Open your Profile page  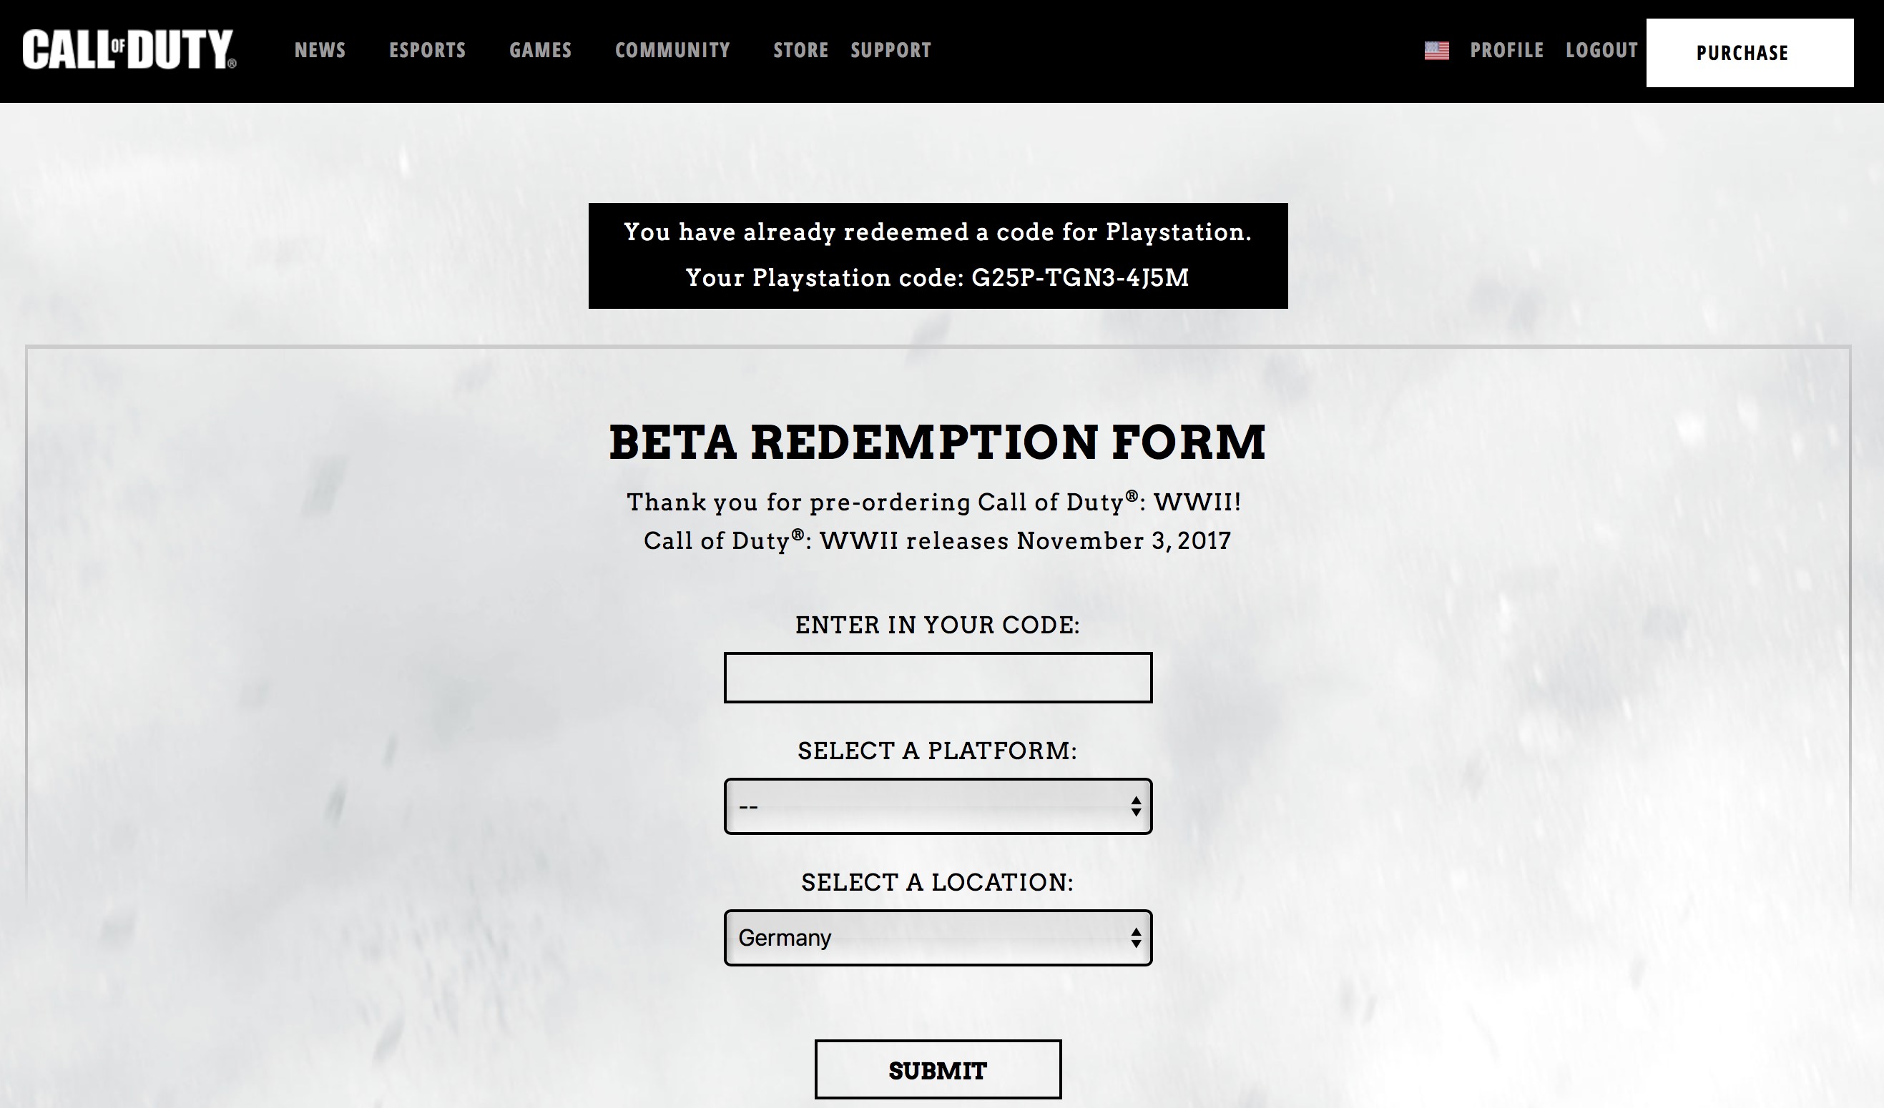point(1506,50)
